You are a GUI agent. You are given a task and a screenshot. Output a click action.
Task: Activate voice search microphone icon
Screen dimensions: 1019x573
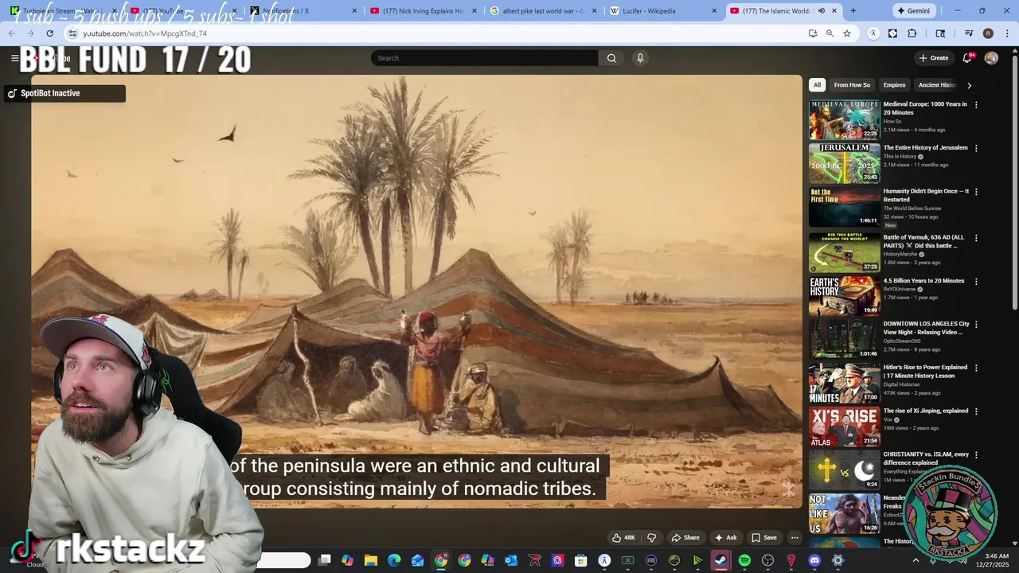639,58
